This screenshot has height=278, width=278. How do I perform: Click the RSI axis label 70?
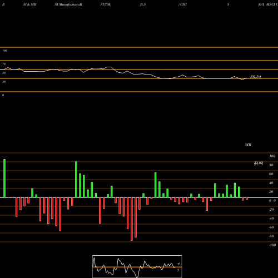4,64
